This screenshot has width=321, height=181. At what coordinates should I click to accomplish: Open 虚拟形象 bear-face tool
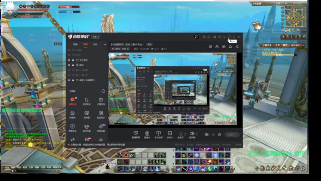[87, 128]
